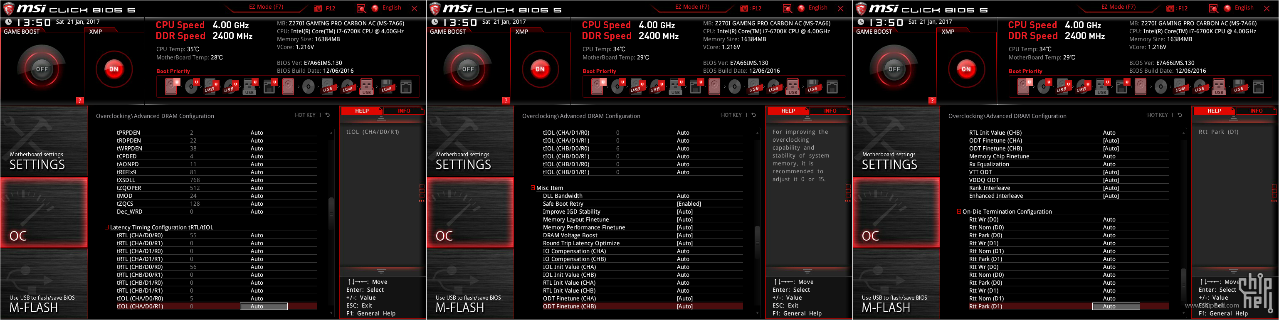The image size is (1279, 320).
Task: Click HOT KEY label in left screen
Action: pos(305,115)
